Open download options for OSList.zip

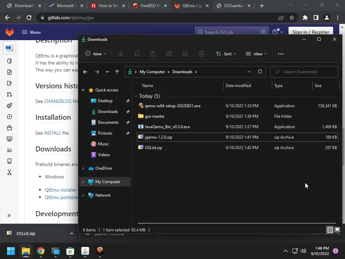point(72,233)
